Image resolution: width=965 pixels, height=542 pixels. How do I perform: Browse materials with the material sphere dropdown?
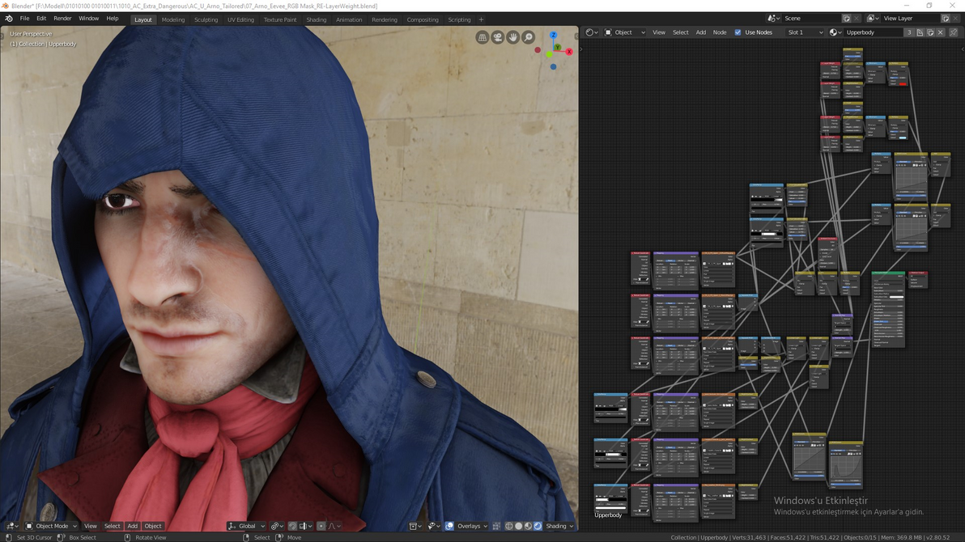click(835, 32)
